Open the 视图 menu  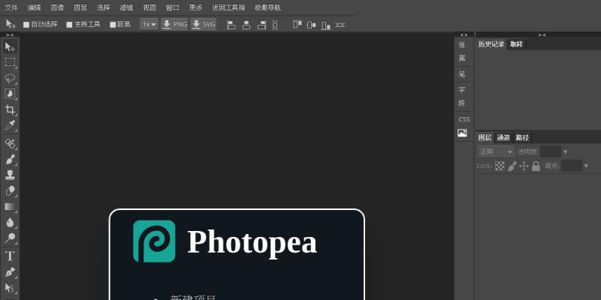(149, 7)
